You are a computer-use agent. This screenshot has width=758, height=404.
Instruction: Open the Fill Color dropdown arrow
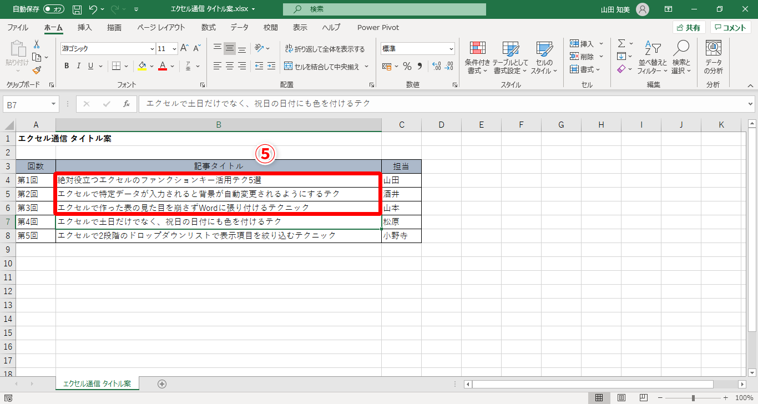151,67
